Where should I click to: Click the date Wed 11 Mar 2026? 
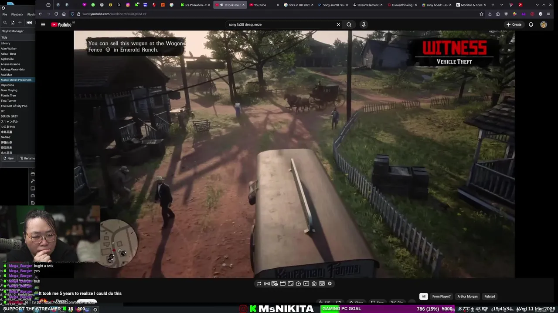536,309
